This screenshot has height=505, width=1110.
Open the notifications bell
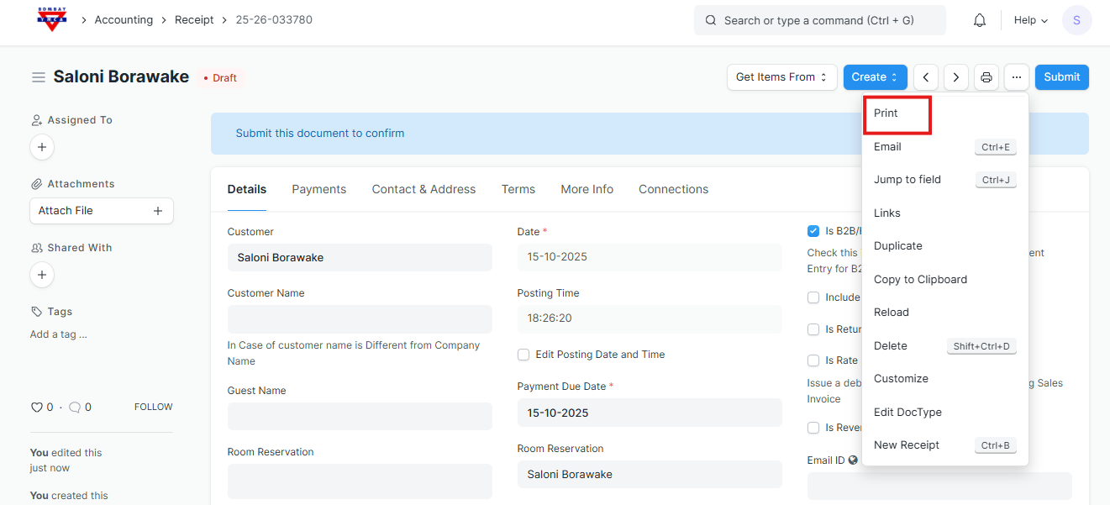point(979,20)
